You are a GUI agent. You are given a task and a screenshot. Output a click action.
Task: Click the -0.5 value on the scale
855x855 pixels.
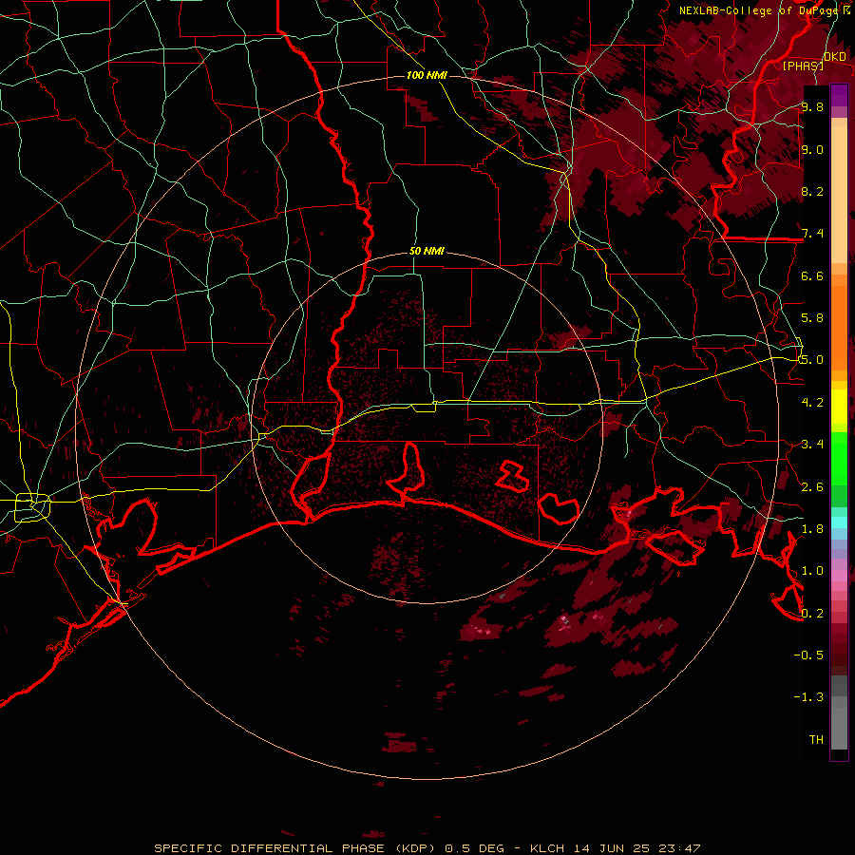pos(808,655)
